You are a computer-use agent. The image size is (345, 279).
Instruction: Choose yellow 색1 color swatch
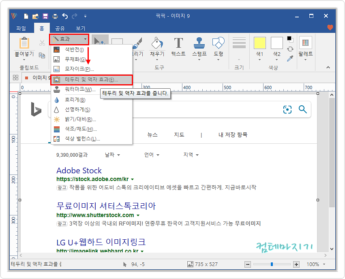click(259, 43)
